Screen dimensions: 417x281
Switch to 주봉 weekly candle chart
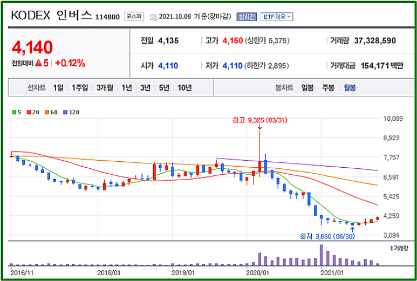[329, 88]
